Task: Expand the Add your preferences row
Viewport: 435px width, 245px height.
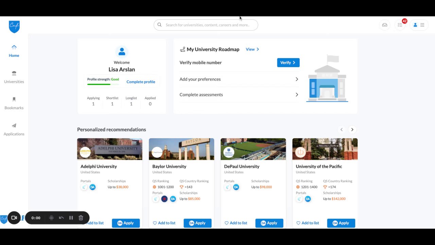Action: tap(239, 79)
